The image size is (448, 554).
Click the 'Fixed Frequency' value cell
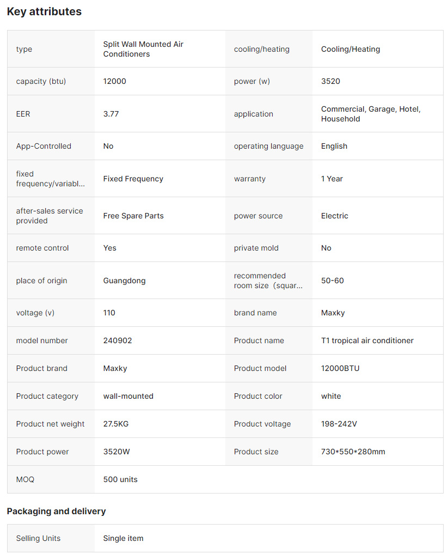[133, 179]
